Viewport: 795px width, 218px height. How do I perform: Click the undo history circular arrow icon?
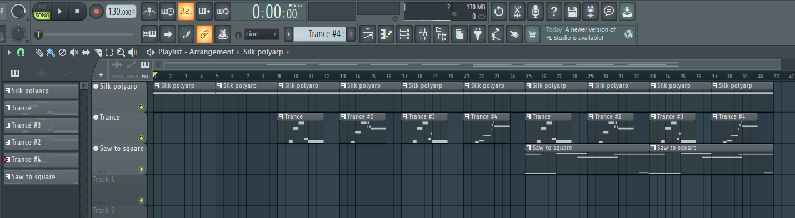pyautogui.click(x=499, y=11)
